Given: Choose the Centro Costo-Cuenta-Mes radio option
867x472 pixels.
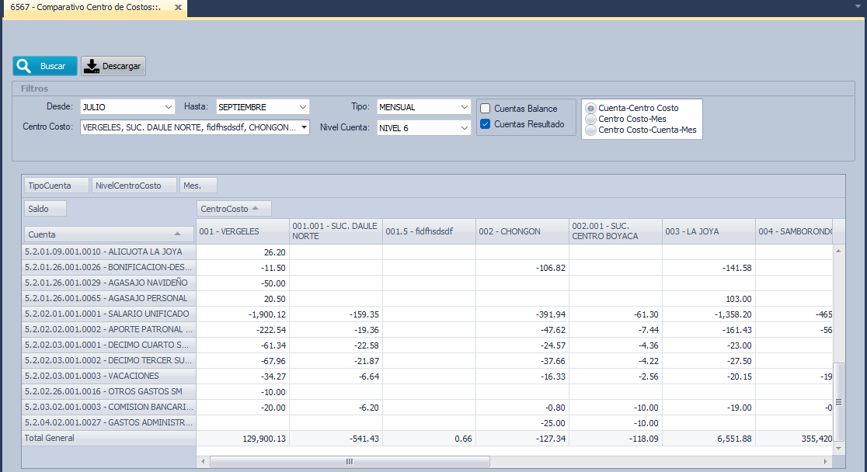Looking at the screenshot, I should 592,130.
